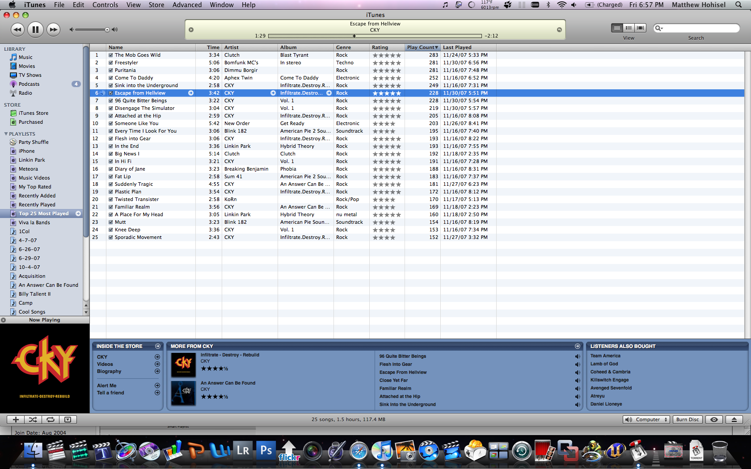Click the Tell a friend link
The height and width of the screenshot is (469, 751).
point(110,393)
